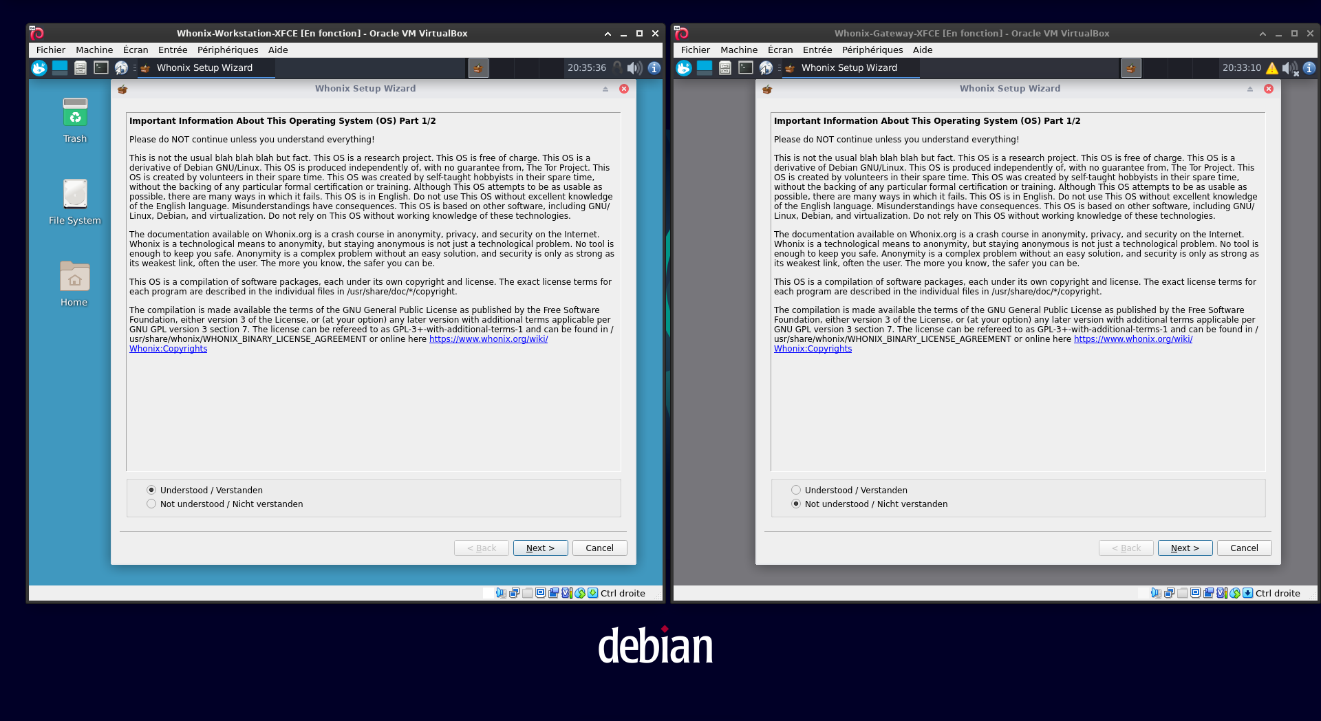Click Show Desktop icon in Gateway panel
This screenshot has height=721, width=1321.
(705, 67)
